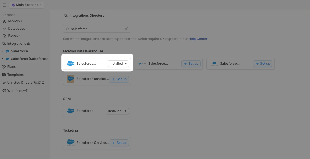Select Salesforce (Salesforce) in the sidebar
The width and height of the screenshot is (310, 159).
click(x=29, y=59)
